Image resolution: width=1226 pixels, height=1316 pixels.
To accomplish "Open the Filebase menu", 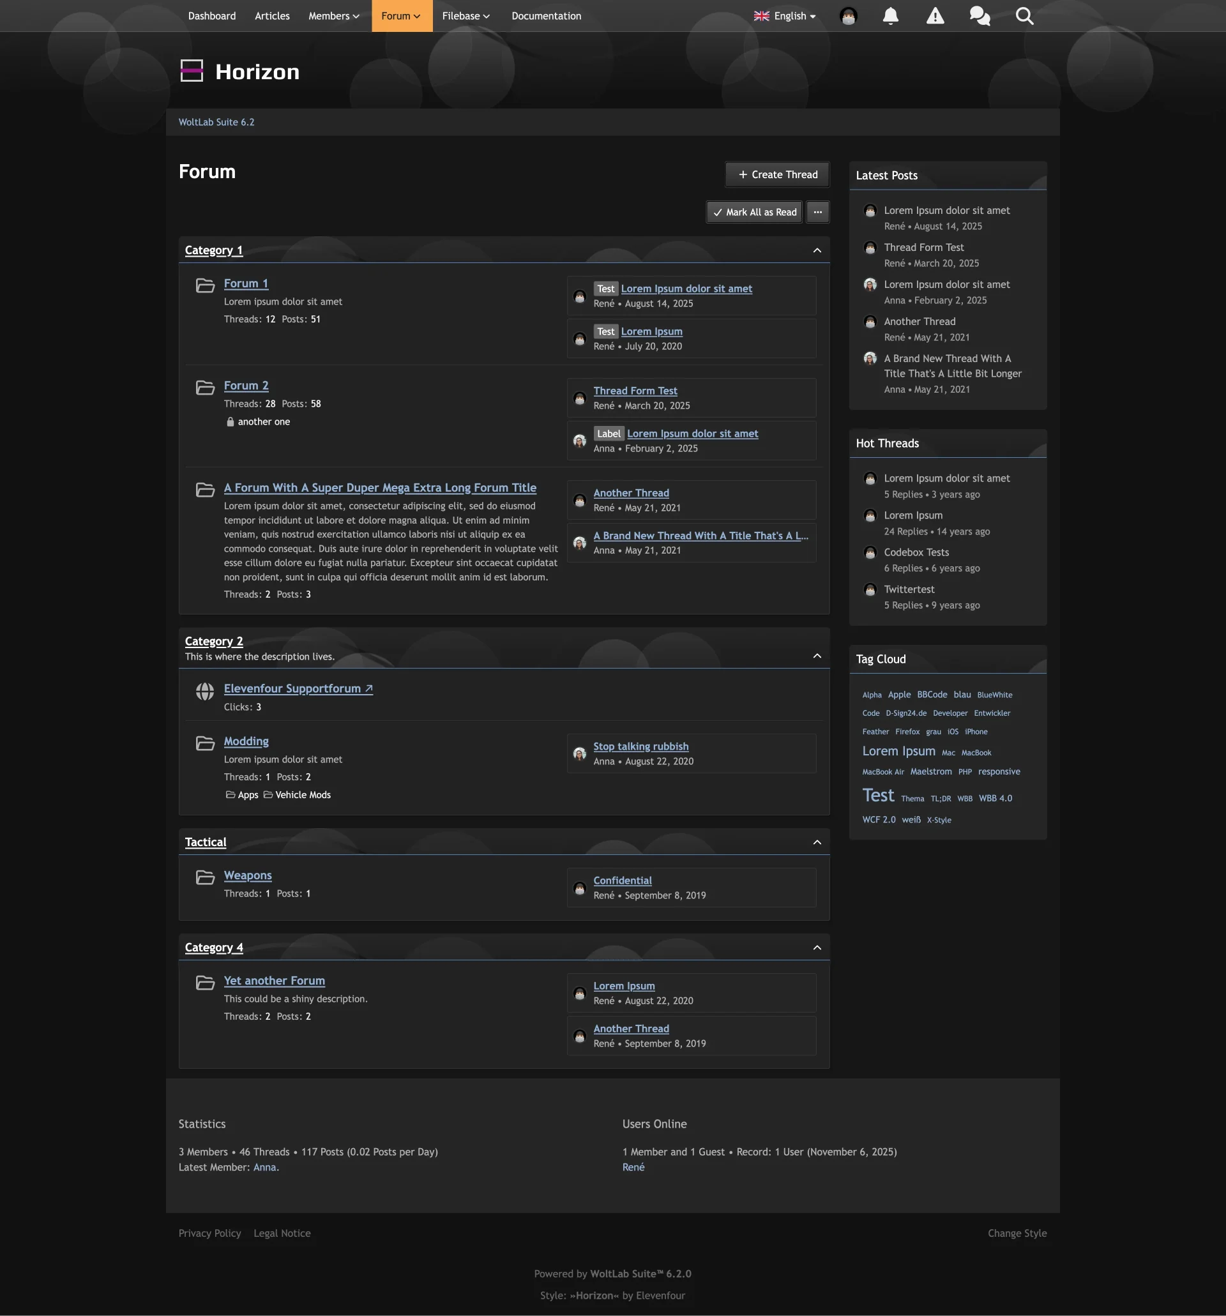I will (465, 16).
